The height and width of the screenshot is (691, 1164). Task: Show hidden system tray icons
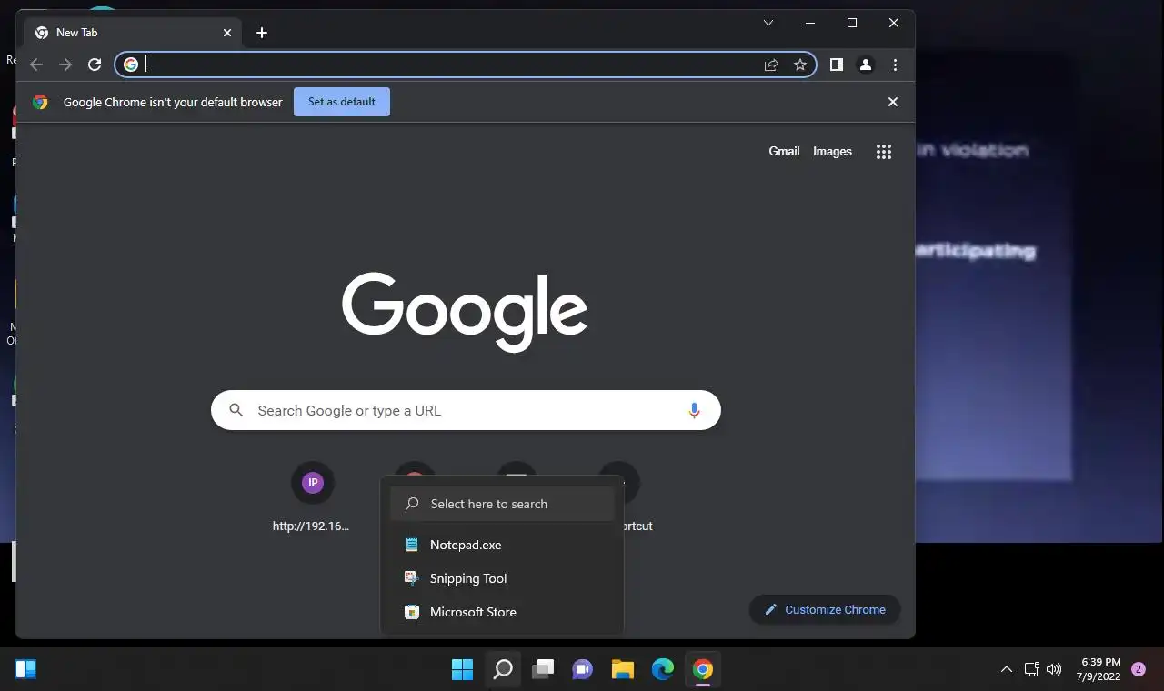point(1006,669)
